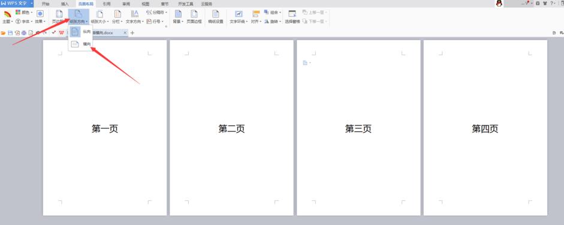The width and height of the screenshot is (564, 225).
Task: Click the section options icon on page three
Action: tap(307, 63)
